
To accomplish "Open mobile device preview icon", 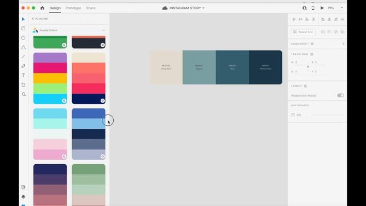I will tap(313, 8).
